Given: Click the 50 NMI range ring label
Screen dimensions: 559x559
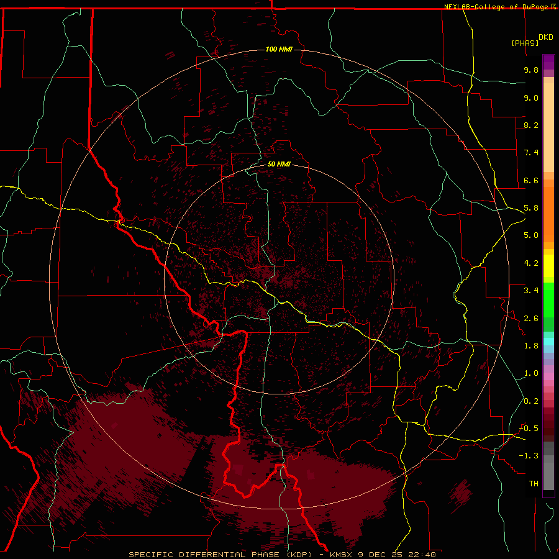Looking at the screenshot, I should (x=279, y=164).
